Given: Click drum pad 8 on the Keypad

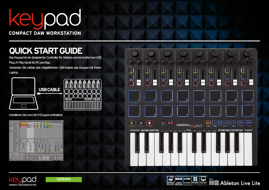Looking at the screenshot, I should pos(248,111).
